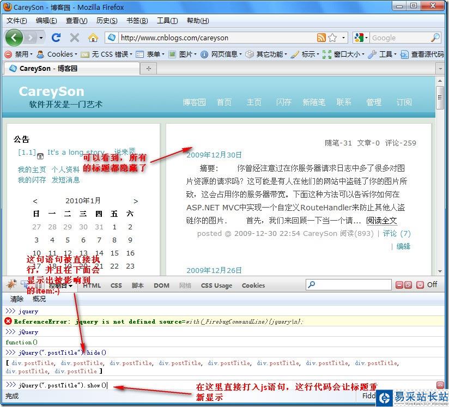Click the Google search input box
The image size is (449, 407).
click(400, 38)
